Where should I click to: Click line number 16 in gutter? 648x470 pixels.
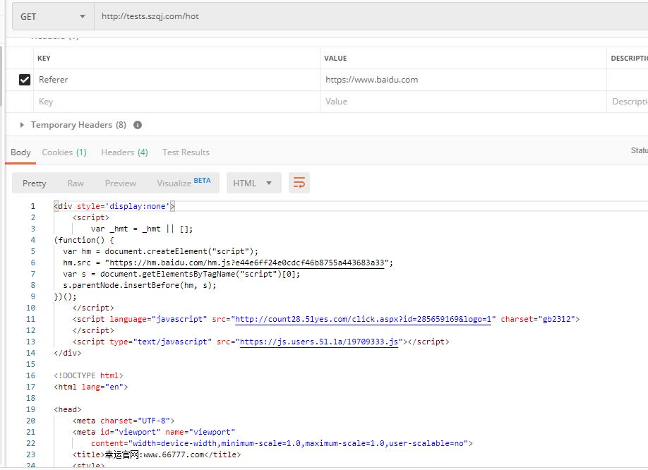tap(30, 376)
